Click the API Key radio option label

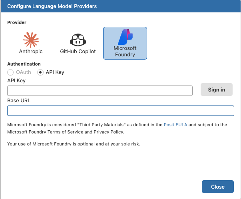(x=55, y=72)
